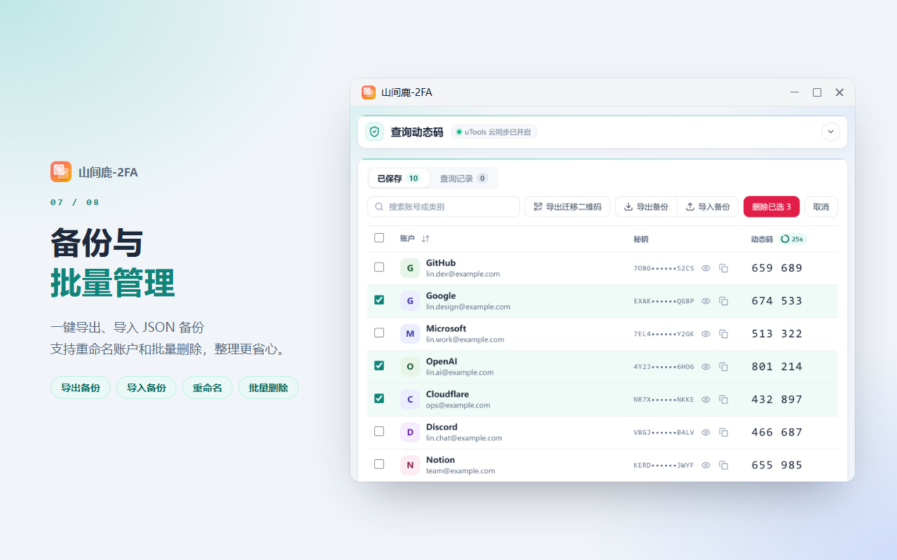This screenshot has width=897, height=560.
Task: Click the Google avatar letter icon
Action: 410,301
